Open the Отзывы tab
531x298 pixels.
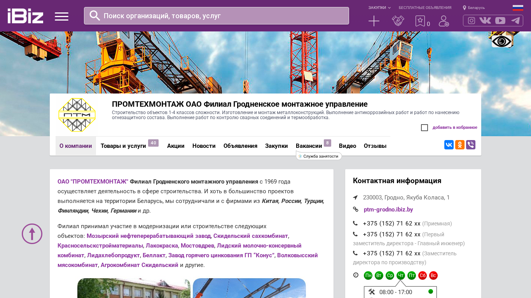click(x=375, y=146)
